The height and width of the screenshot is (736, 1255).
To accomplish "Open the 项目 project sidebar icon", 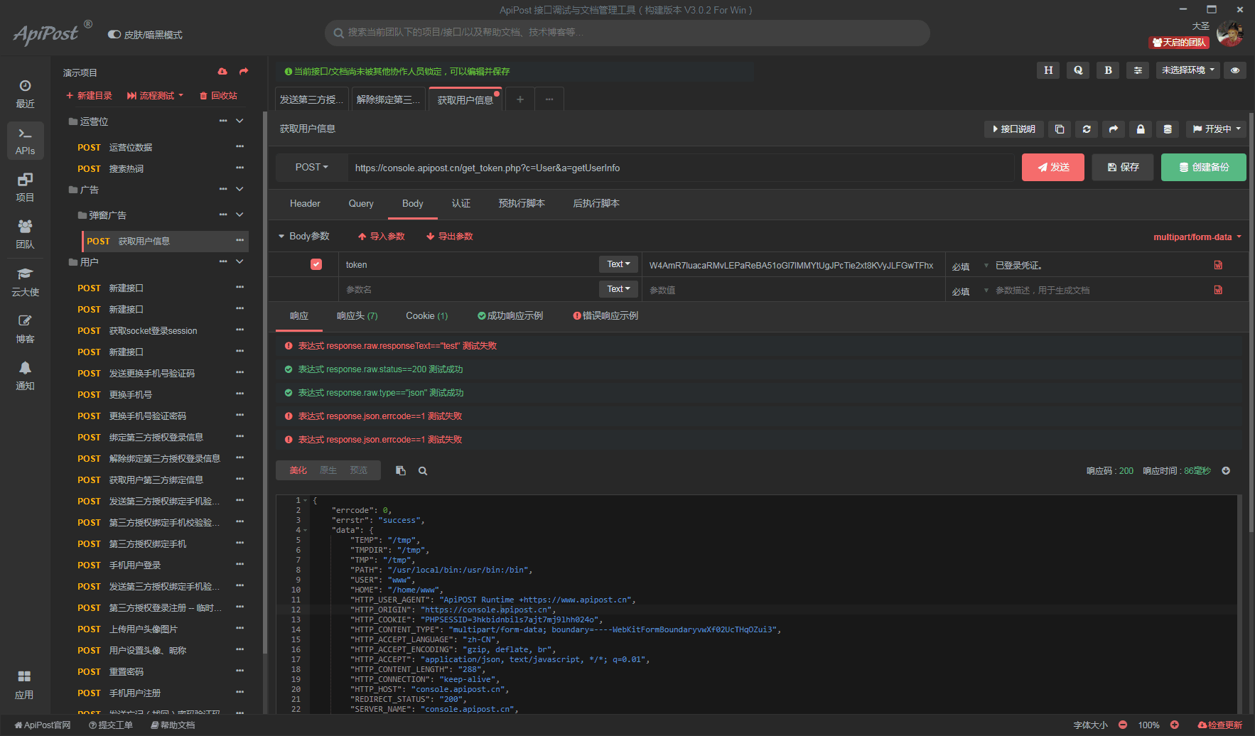I will pyautogui.click(x=25, y=188).
